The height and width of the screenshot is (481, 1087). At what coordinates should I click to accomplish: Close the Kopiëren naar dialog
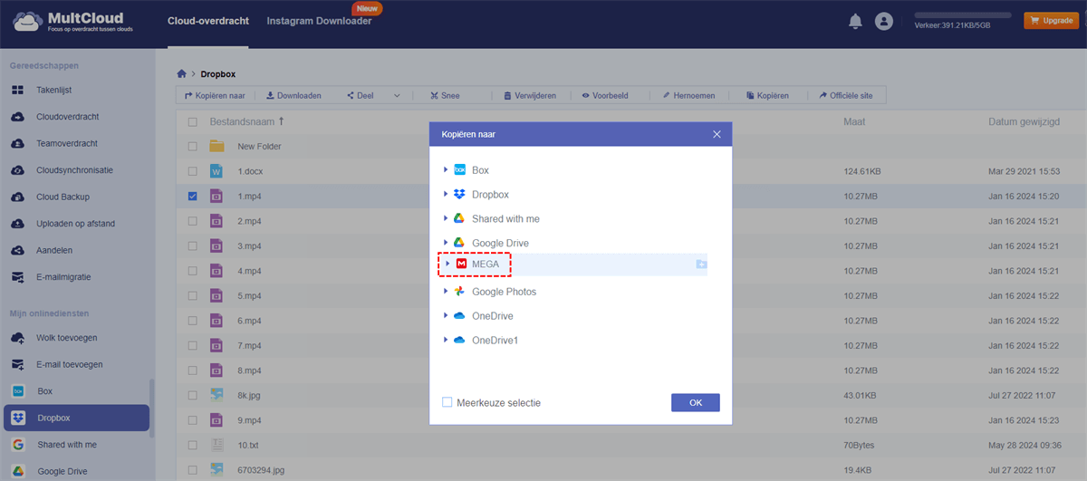click(717, 134)
